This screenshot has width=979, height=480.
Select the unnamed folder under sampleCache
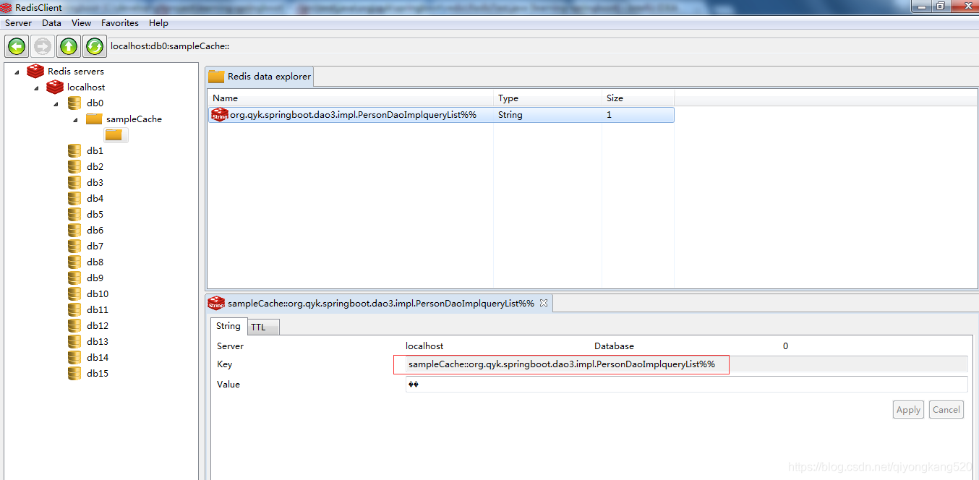coord(114,134)
